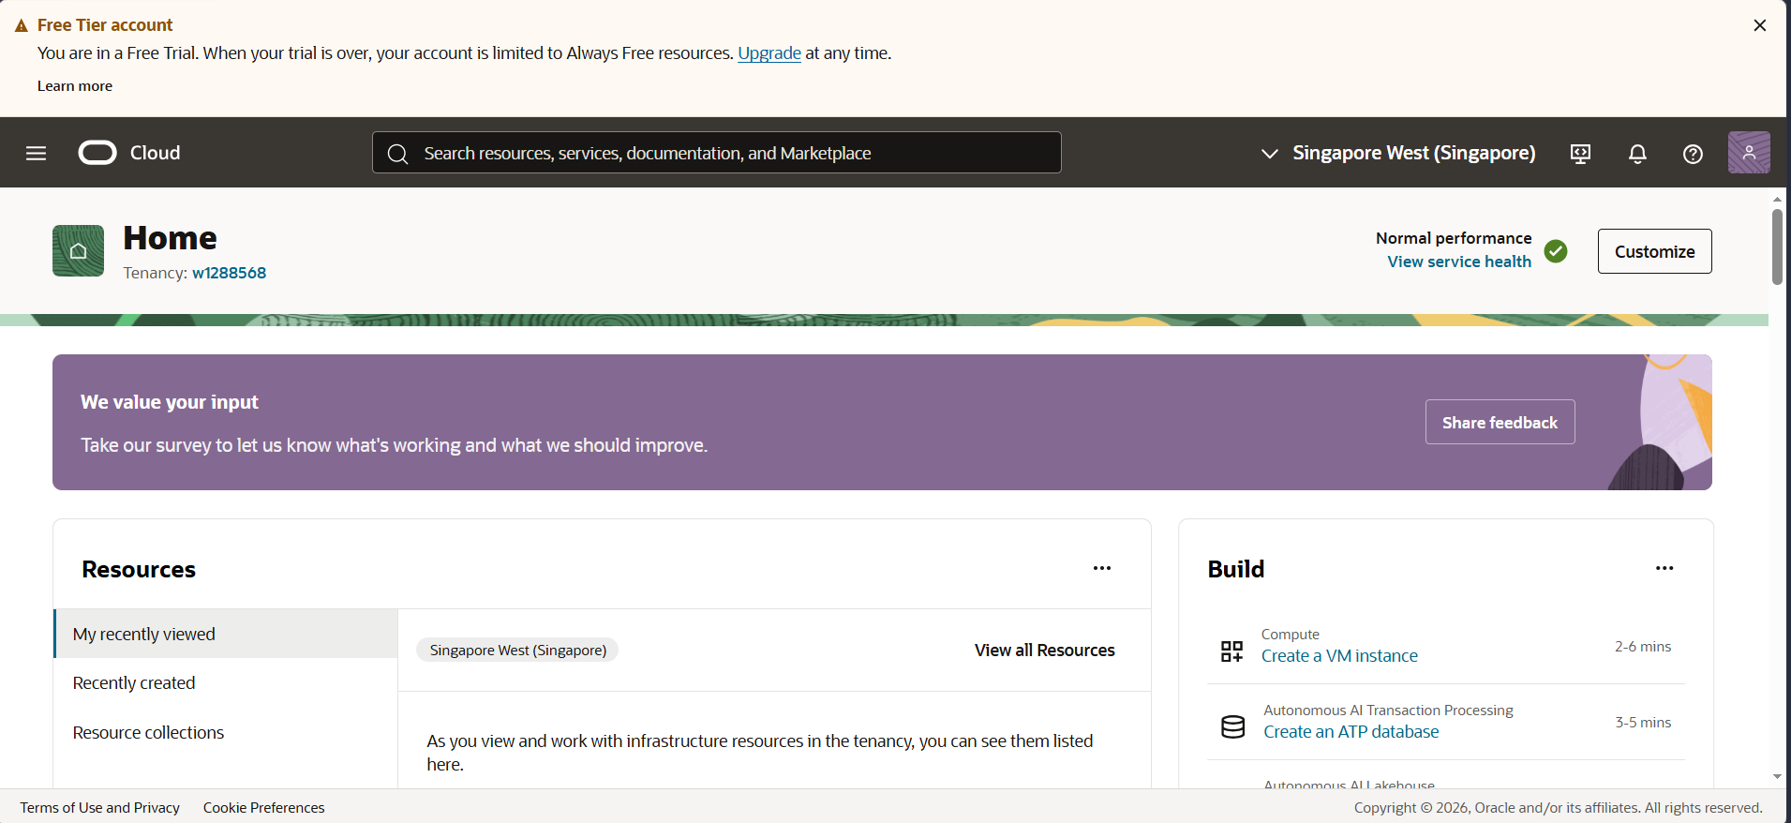This screenshot has height=823, width=1791.
Task: Click the Share feedback button
Action: pyautogui.click(x=1500, y=423)
